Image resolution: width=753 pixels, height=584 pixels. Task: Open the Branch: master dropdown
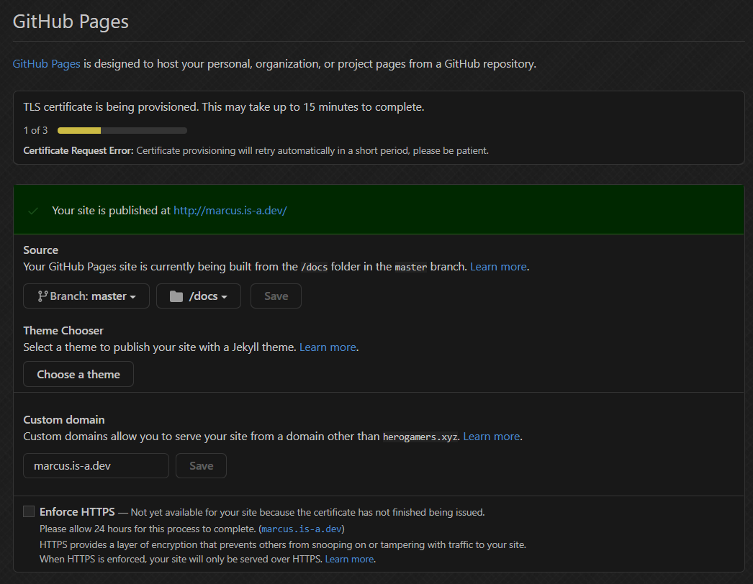[86, 296]
